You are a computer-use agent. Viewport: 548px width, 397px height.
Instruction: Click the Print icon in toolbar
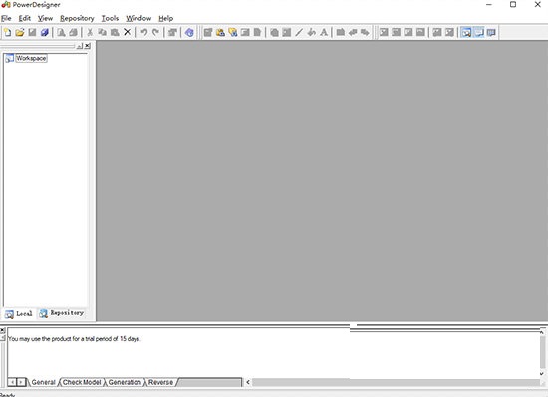[x=73, y=33]
